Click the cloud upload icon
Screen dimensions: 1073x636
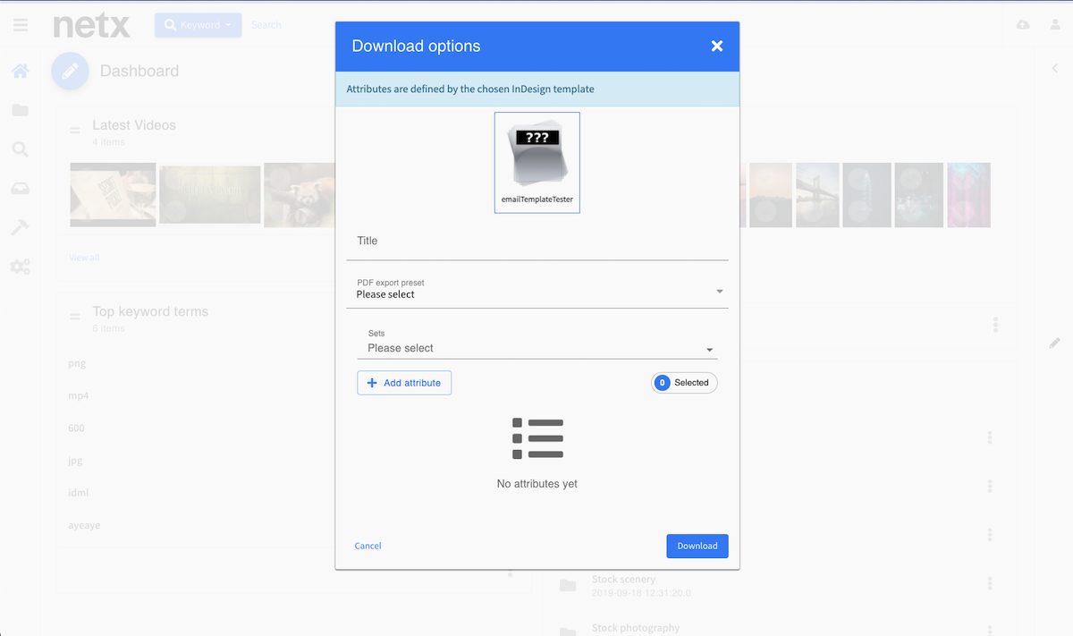pos(1023,25)
